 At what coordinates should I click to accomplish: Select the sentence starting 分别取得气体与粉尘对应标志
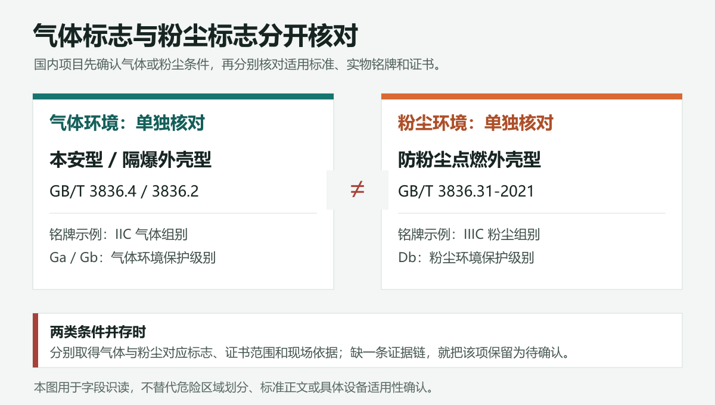(312, 351)
